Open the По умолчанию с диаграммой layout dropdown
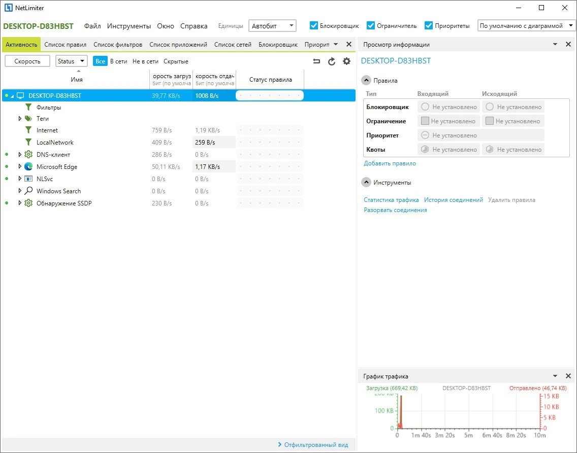Image resolution: width=577 pixels, height=453 pixels. tap(526, 26)
